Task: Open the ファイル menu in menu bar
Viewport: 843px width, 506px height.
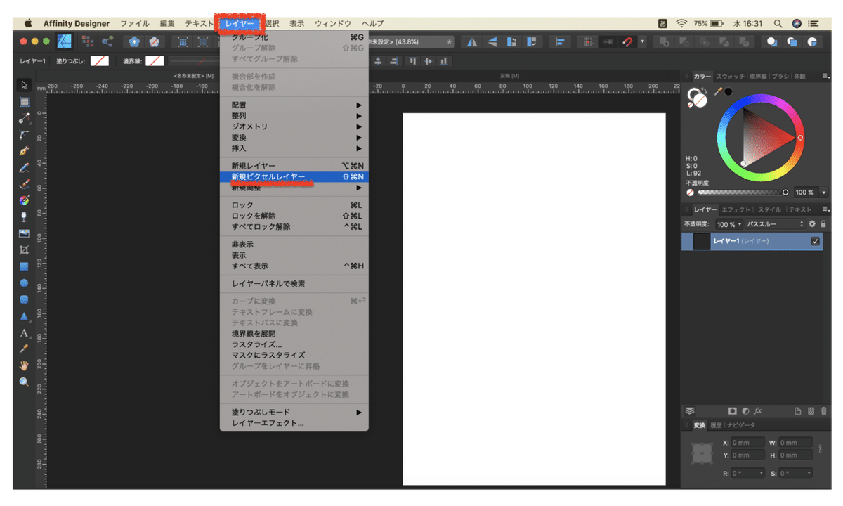Action: (134, 24)
